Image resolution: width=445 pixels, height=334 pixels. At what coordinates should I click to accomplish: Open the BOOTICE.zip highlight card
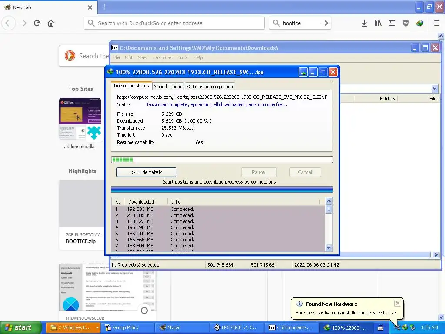tap(82, 215)
